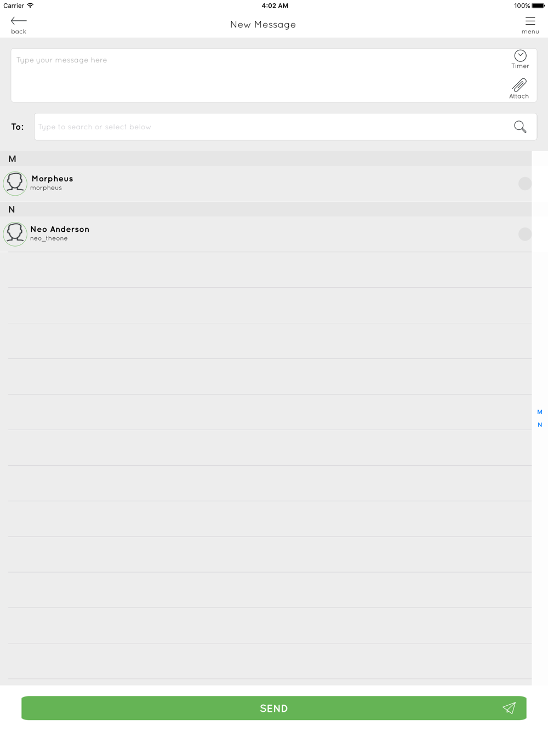
Task: Click the magnifier search icon
Action: click(520, 127)
